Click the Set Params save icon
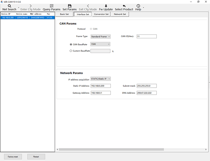 [x=69, y=6]
